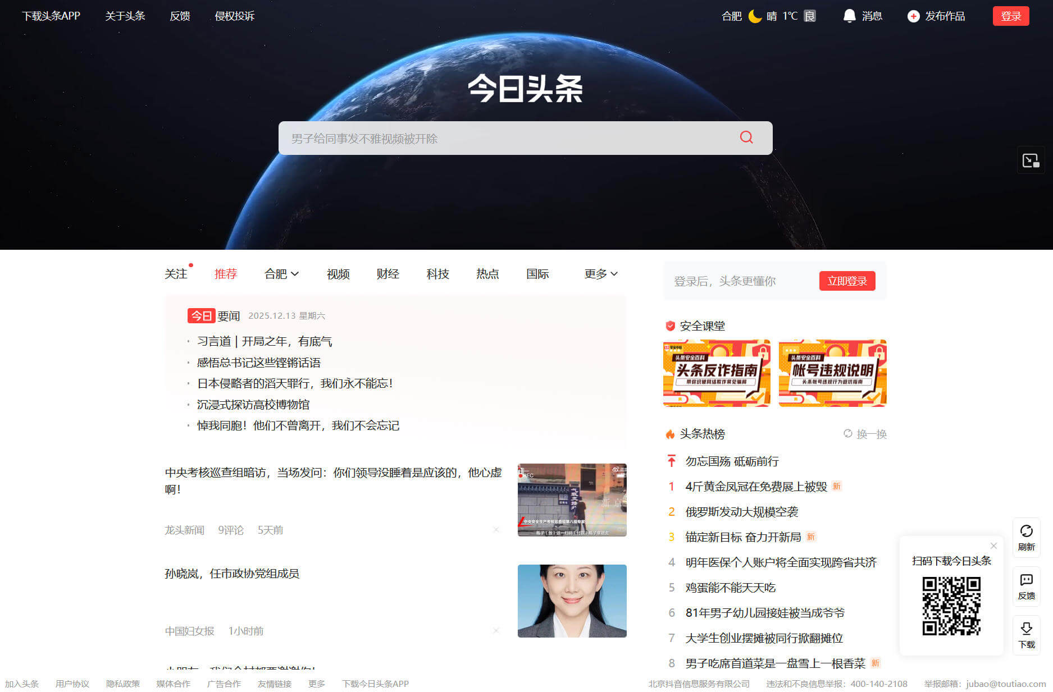
Task: Refresh the feed with the 刷新 icon
Action: [1026, 531]
